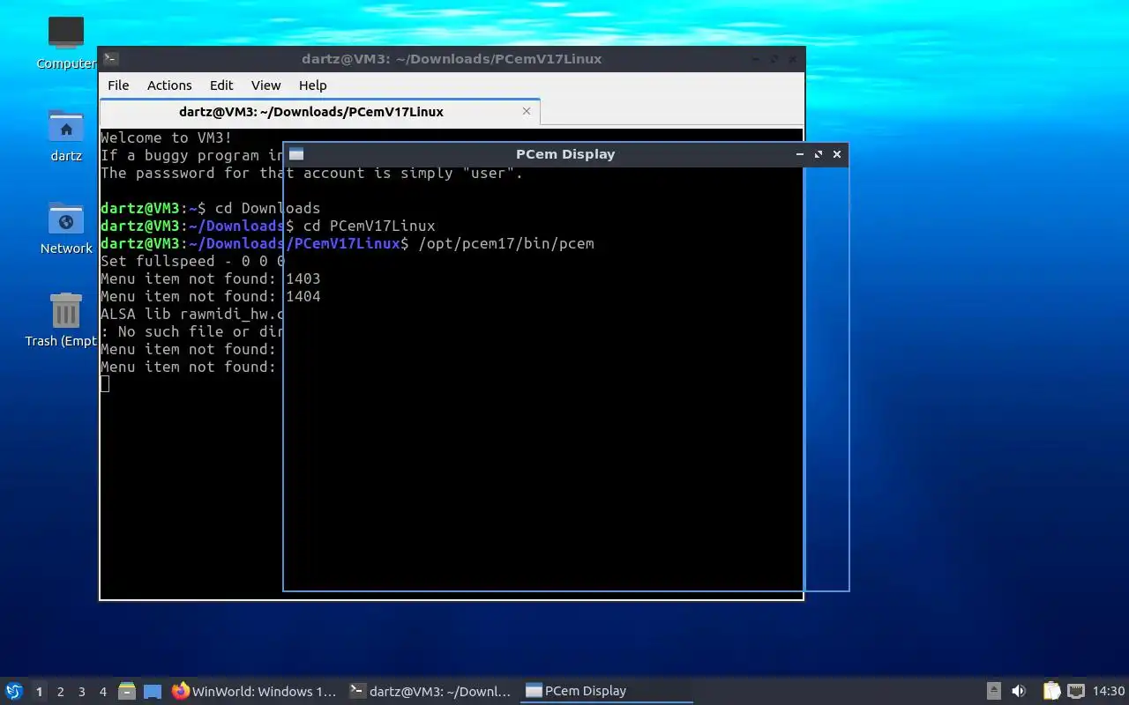Switch to workspace 2
Image resolution: width=1129 pixels, height=705 pixels.
60,692
